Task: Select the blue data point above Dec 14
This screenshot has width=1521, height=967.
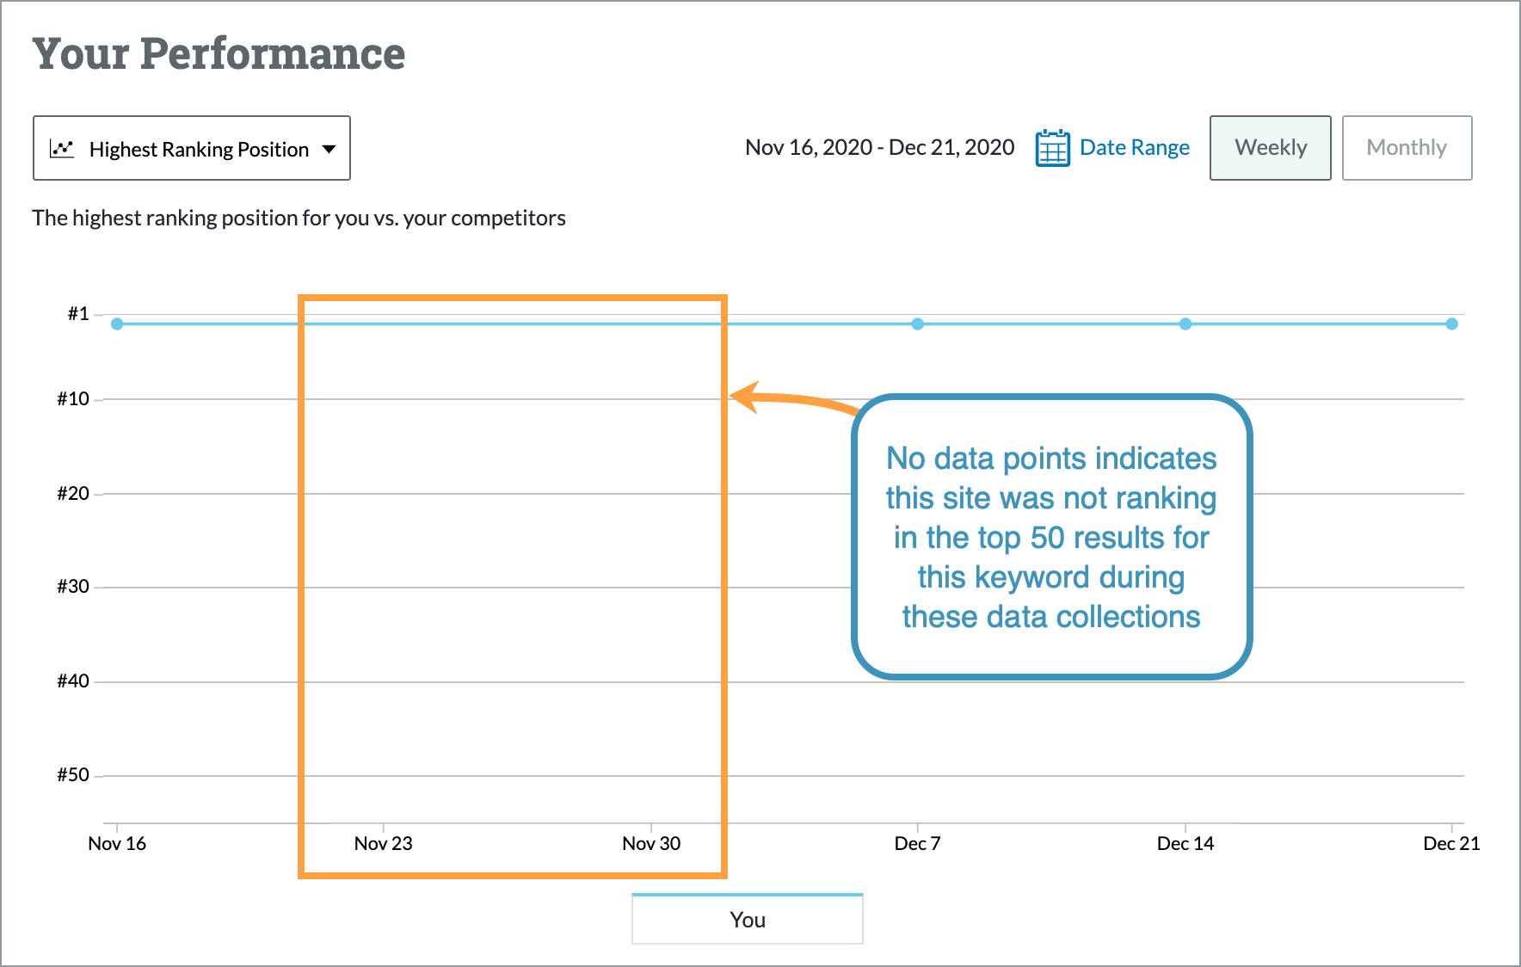Action: [x=1185, y=323]
